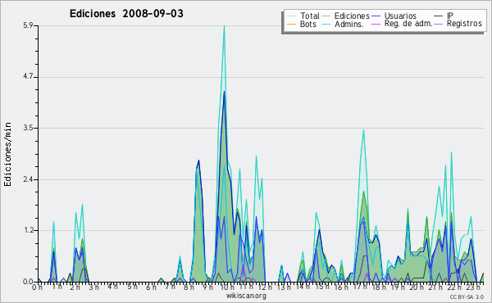Click the '8 h' x-axis label

189,287
